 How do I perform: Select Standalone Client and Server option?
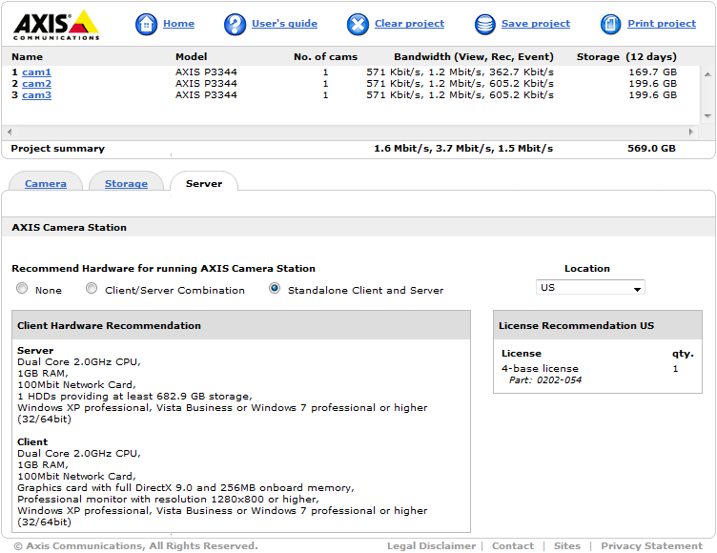pyautogui.click(x=275, y=289)
